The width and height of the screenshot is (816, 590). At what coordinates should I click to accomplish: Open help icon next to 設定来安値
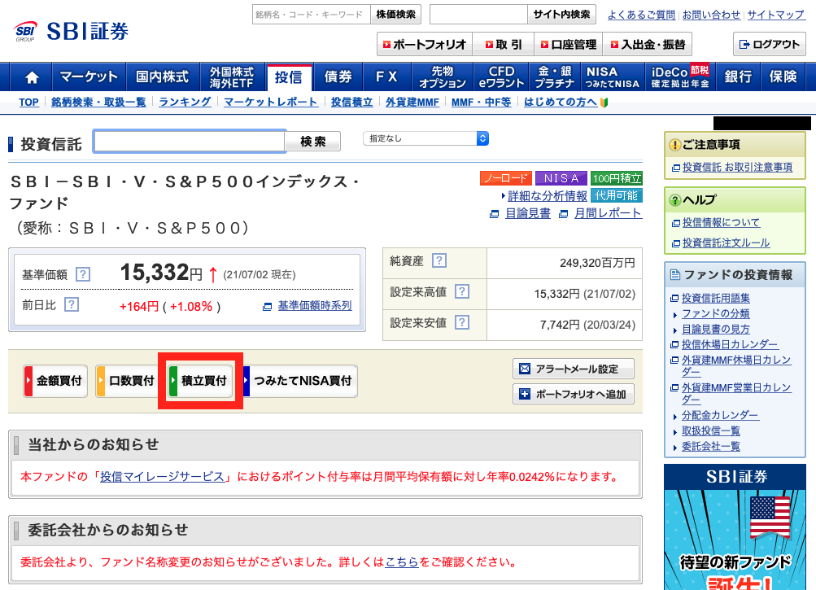[461, 322]
